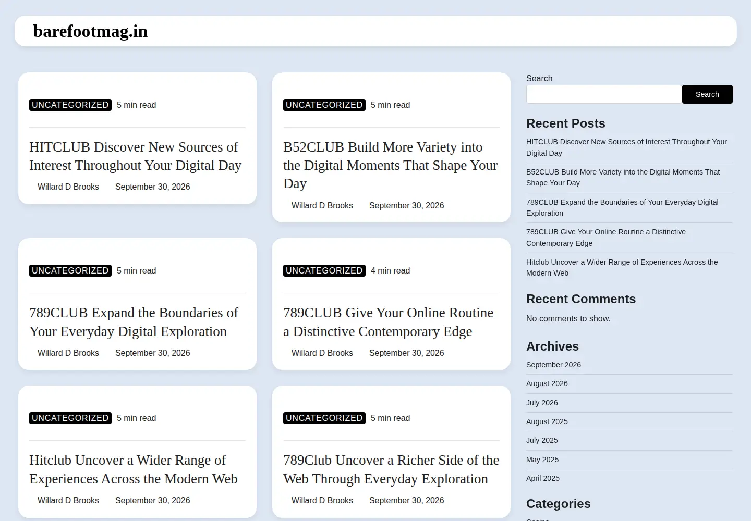Image resolution: width=751 pixels, height=521 pixels.
Task: Click the black Search button
Action: tap(707, 94)
